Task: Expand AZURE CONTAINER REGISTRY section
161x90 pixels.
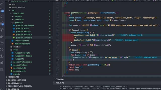Action: coord(20,86)
